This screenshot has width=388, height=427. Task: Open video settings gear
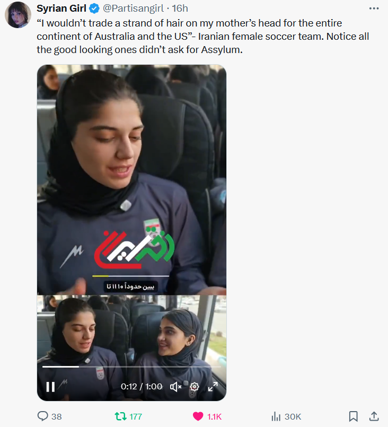coord(195,387)
